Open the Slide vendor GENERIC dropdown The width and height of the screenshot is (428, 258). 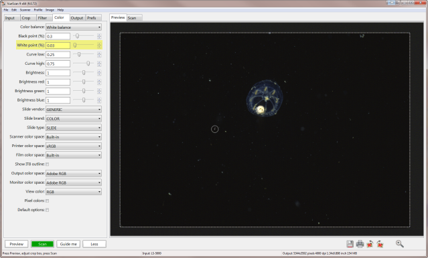[74, 110]
